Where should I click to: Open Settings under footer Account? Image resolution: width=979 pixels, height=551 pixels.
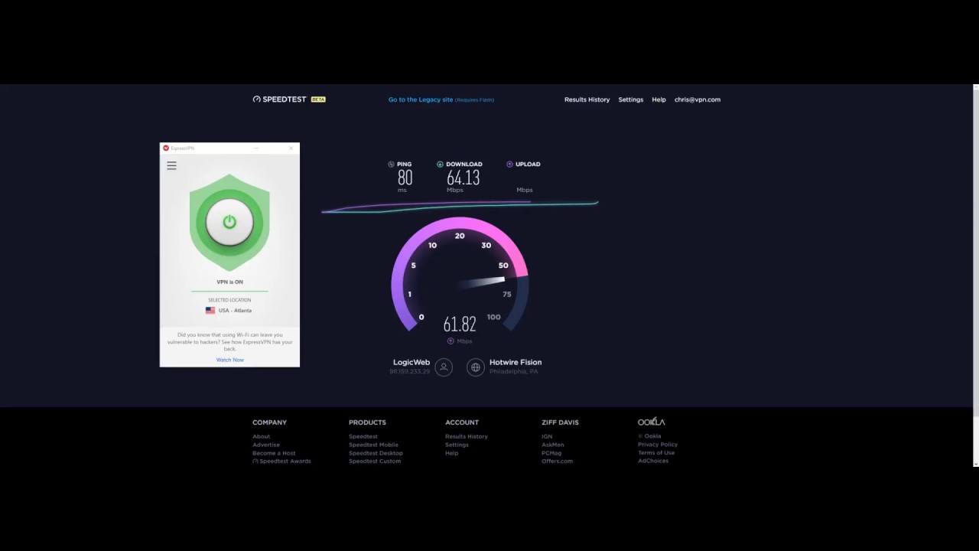tap(457, 445)
